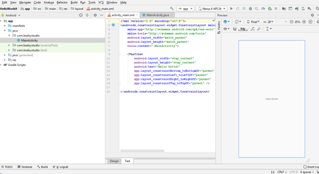The image size is (319, 174).
Task: Select the Hello World text in preview
Action: (x=271, y=99)
